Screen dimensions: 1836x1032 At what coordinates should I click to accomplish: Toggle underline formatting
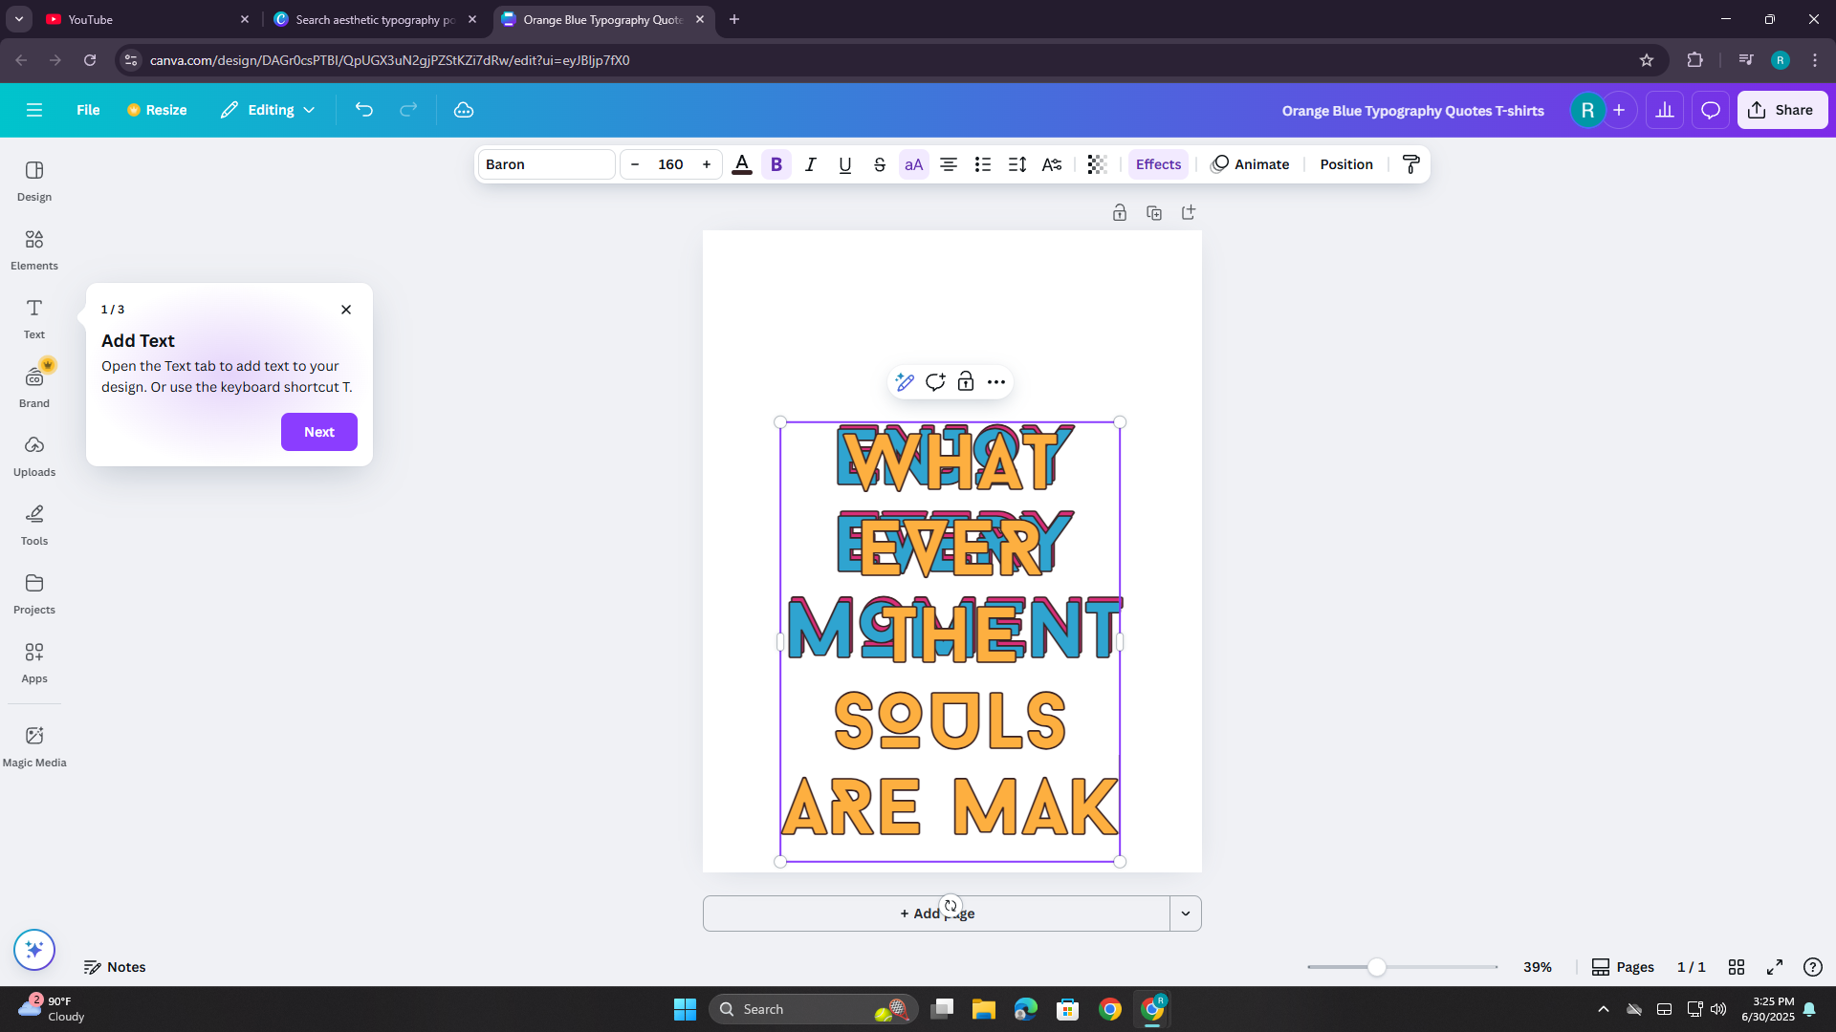[x=845, y=164]
